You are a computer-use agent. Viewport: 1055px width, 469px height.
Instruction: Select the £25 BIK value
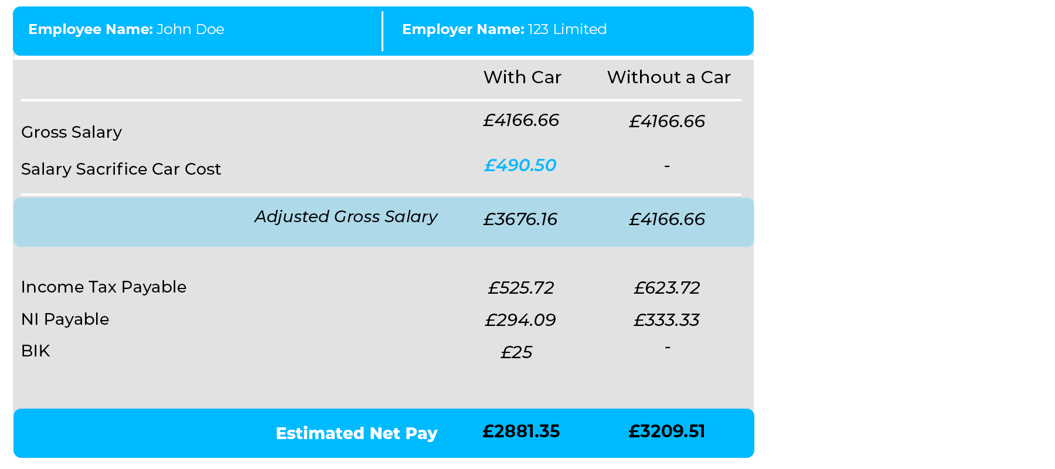point(516,352)
